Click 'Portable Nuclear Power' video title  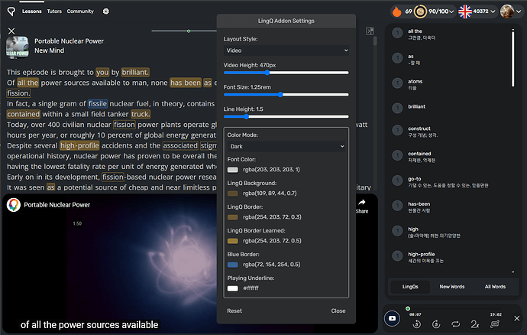[x=57, y=205]
